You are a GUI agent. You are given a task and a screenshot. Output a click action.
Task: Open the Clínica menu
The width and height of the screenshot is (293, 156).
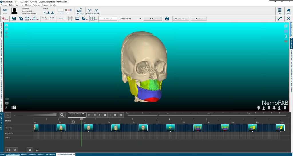click(28, 5)
